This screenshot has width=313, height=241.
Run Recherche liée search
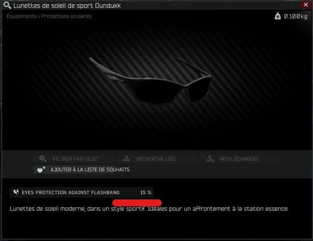coord(156,159)
